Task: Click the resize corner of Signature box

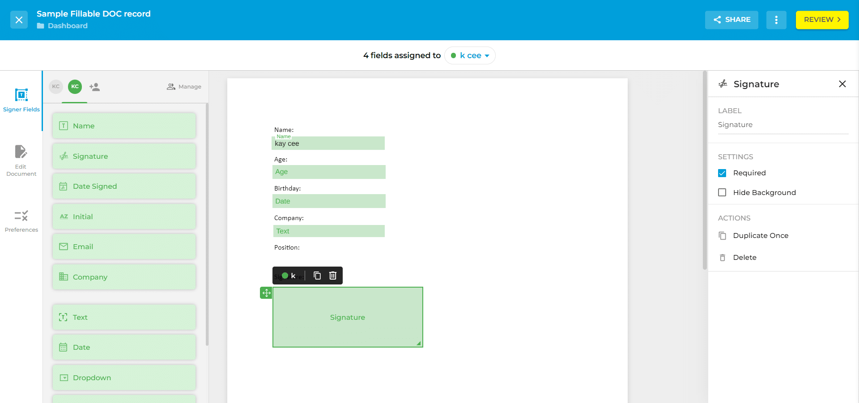Action: click(x=419, y=343)
